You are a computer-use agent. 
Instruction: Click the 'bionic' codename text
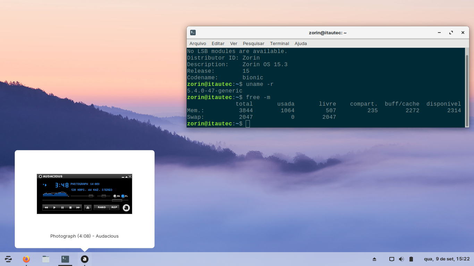(253, 78)
